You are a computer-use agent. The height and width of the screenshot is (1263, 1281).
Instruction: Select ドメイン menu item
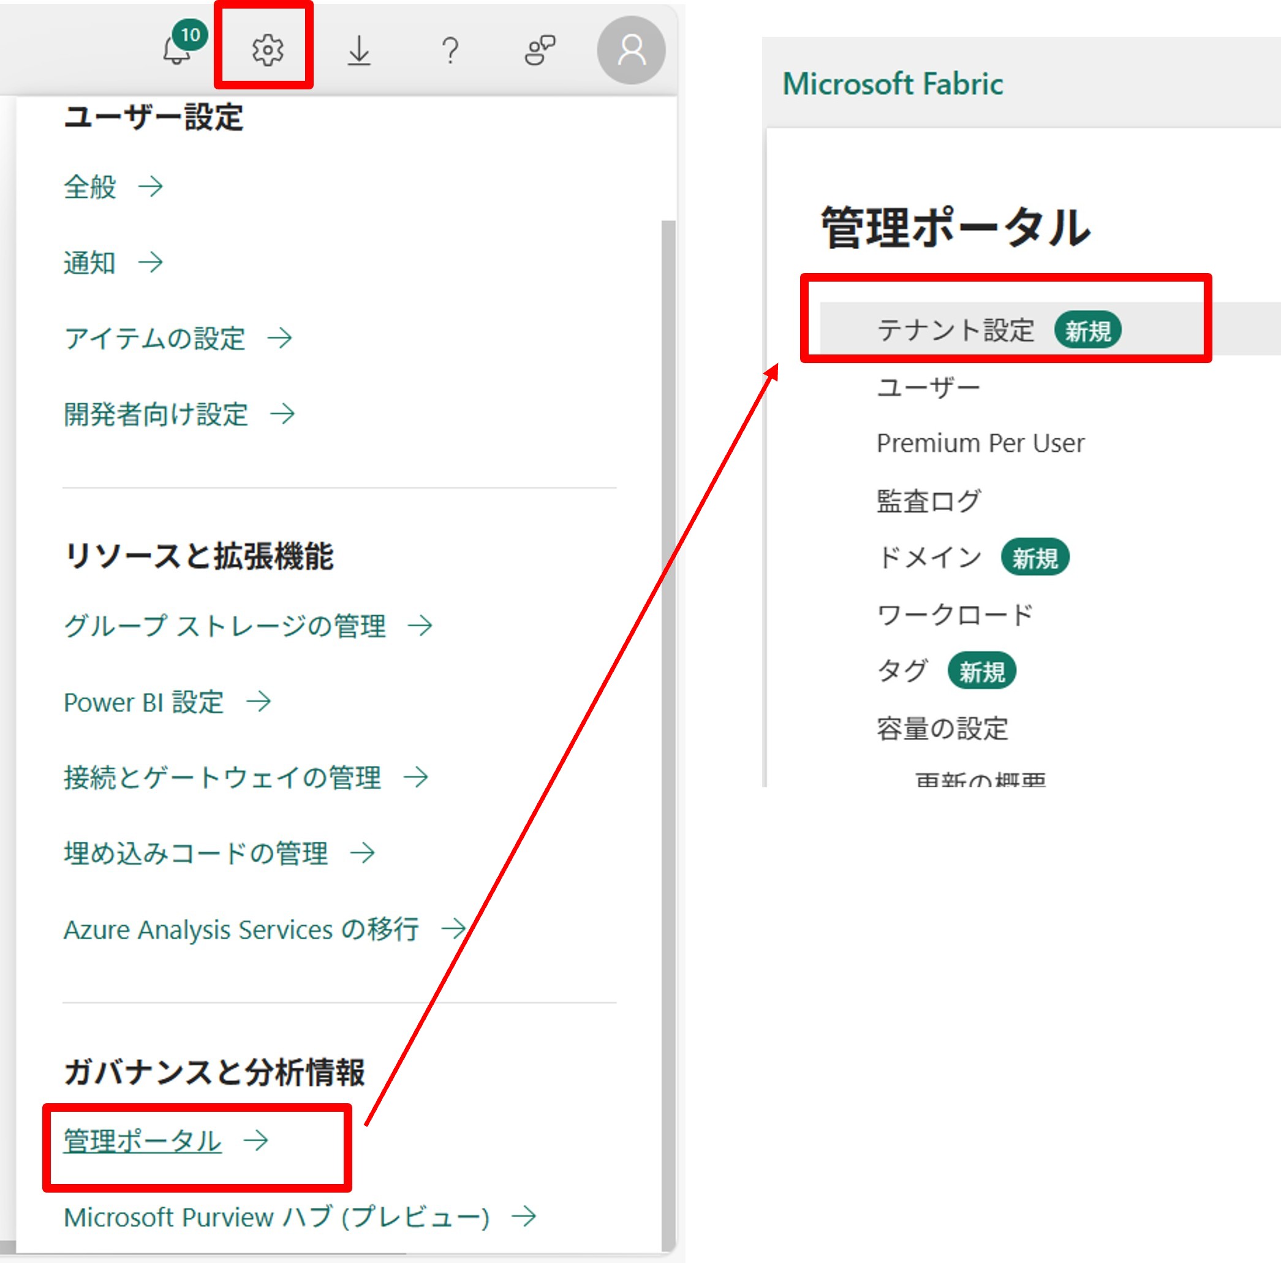(x=929, y=557)
